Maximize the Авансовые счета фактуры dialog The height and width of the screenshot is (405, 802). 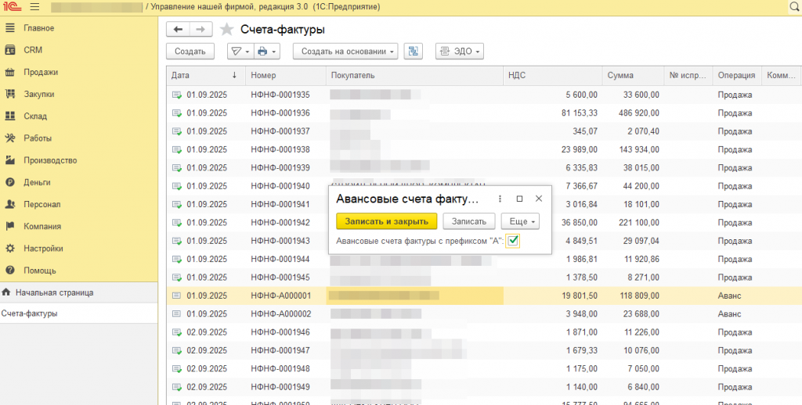click(x=519, y=199)
